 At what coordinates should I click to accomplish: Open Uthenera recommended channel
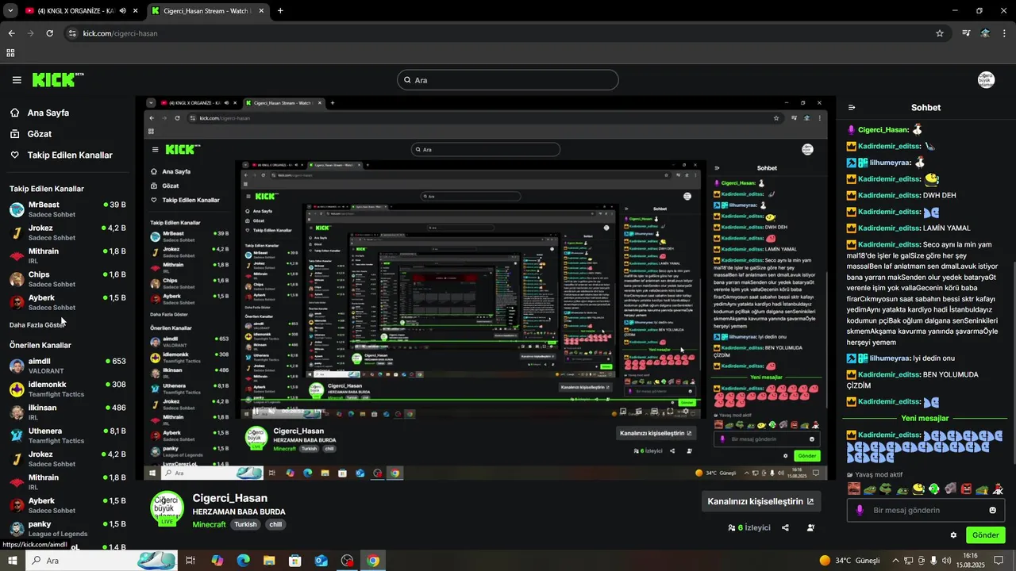(x=67, y=435)
